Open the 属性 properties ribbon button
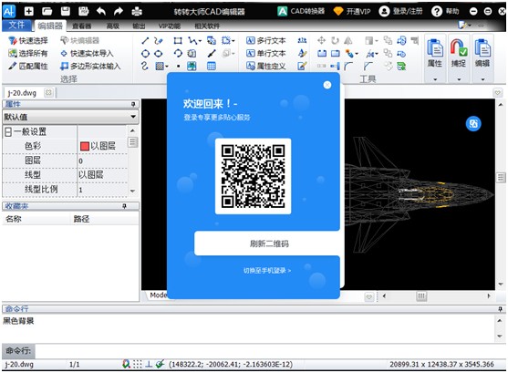The height and width of the screenshot is (373, 508). [434, 53]
